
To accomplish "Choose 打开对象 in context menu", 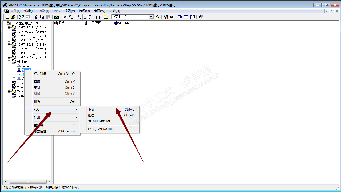I will tap(52, 74).
